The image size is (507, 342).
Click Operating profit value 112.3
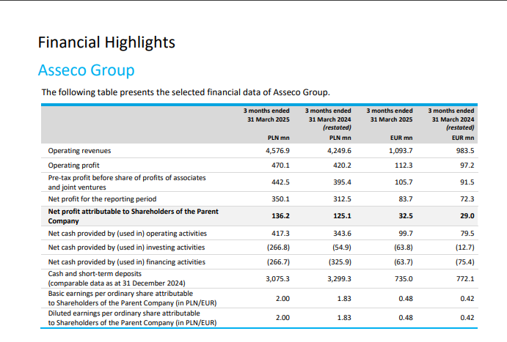point(404,166)
